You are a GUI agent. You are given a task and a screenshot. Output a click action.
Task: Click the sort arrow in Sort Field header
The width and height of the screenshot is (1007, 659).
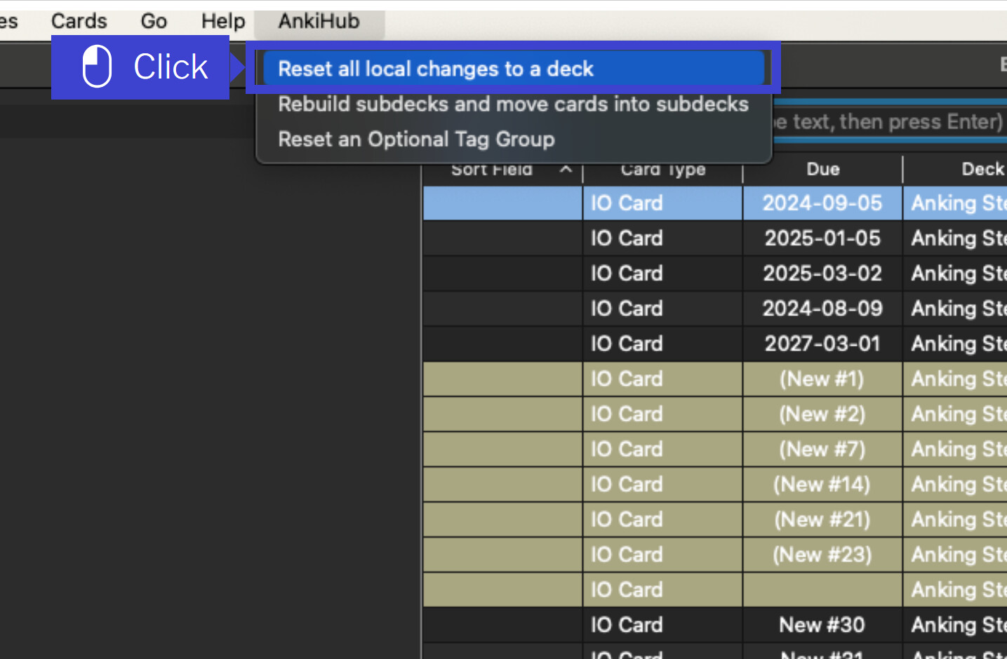(566, 170)
